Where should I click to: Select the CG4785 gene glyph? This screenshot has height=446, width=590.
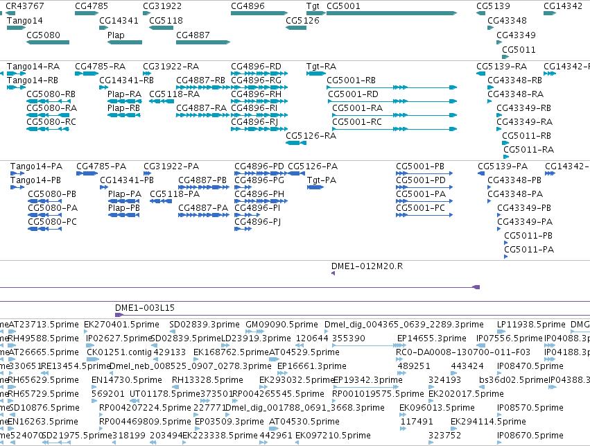[87, 13]
